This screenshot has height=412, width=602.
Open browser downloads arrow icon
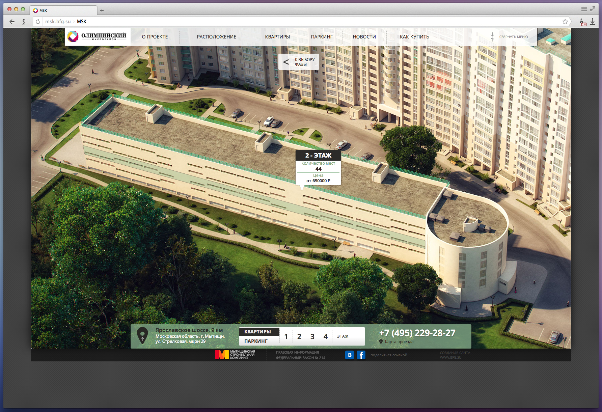coord(593,22)
